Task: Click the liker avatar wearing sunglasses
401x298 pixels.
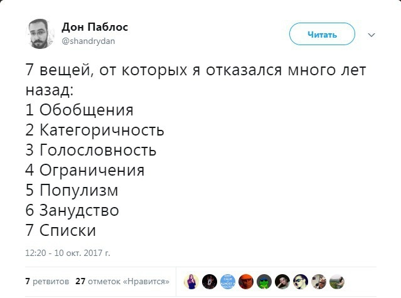Action: click(301, 282)
